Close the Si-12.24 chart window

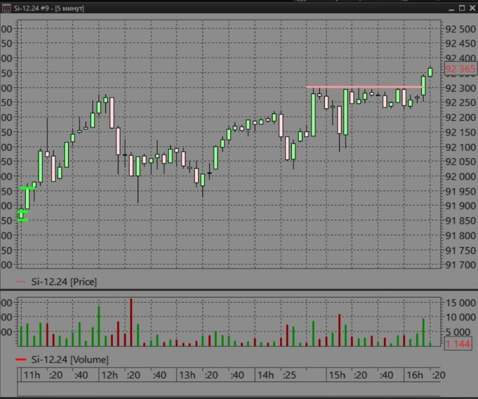pos(472,8)
